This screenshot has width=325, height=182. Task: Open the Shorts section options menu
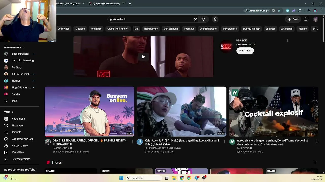pos(315,162)
